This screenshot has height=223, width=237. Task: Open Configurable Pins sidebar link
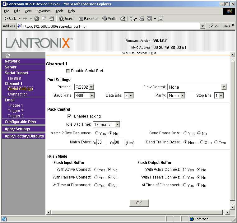coord(20,122)
